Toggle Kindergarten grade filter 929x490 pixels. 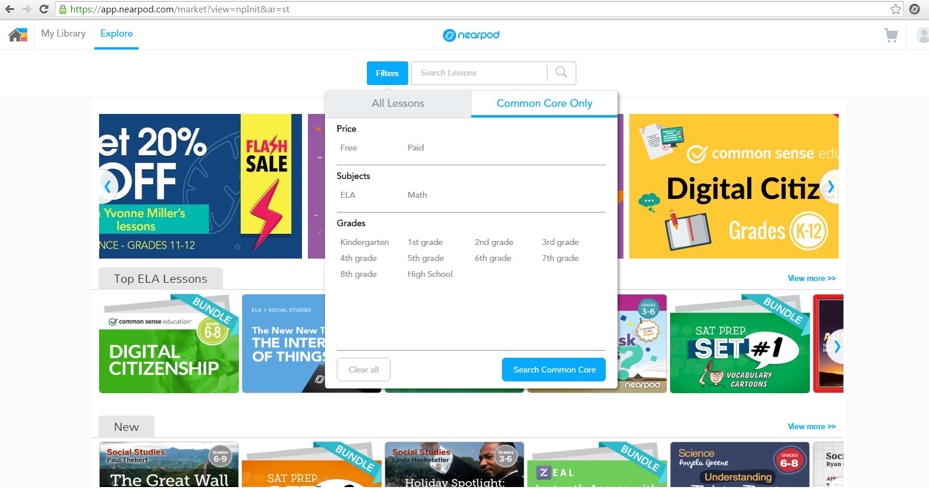click(x=365, y=242)
